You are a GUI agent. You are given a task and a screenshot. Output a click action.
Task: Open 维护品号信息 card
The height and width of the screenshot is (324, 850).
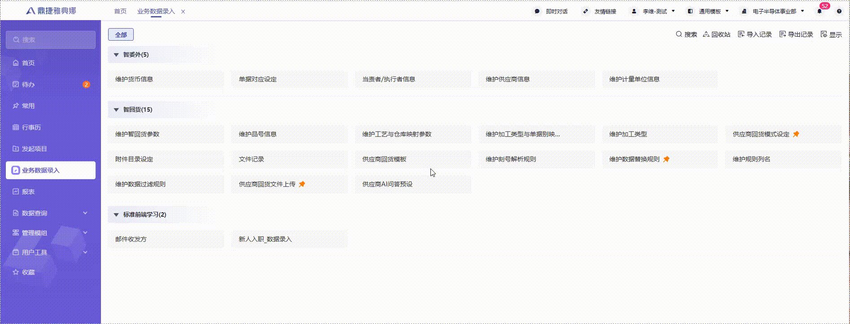click(x=289, y=134)
